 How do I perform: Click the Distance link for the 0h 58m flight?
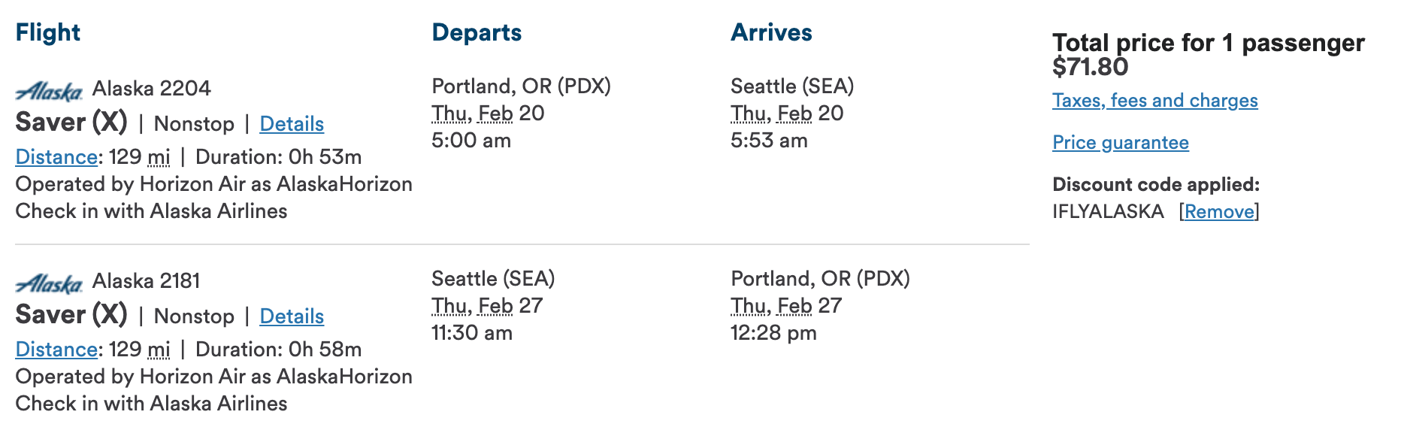[56, 350]
